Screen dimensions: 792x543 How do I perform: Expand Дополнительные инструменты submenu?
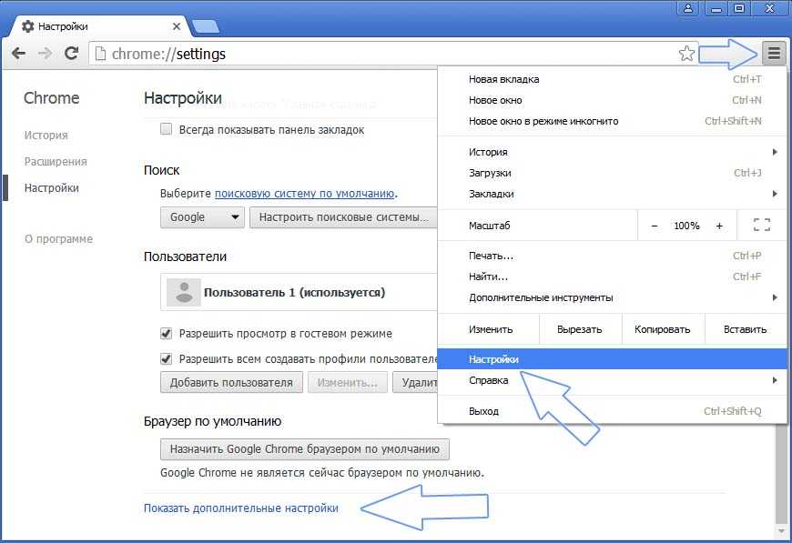612,297
